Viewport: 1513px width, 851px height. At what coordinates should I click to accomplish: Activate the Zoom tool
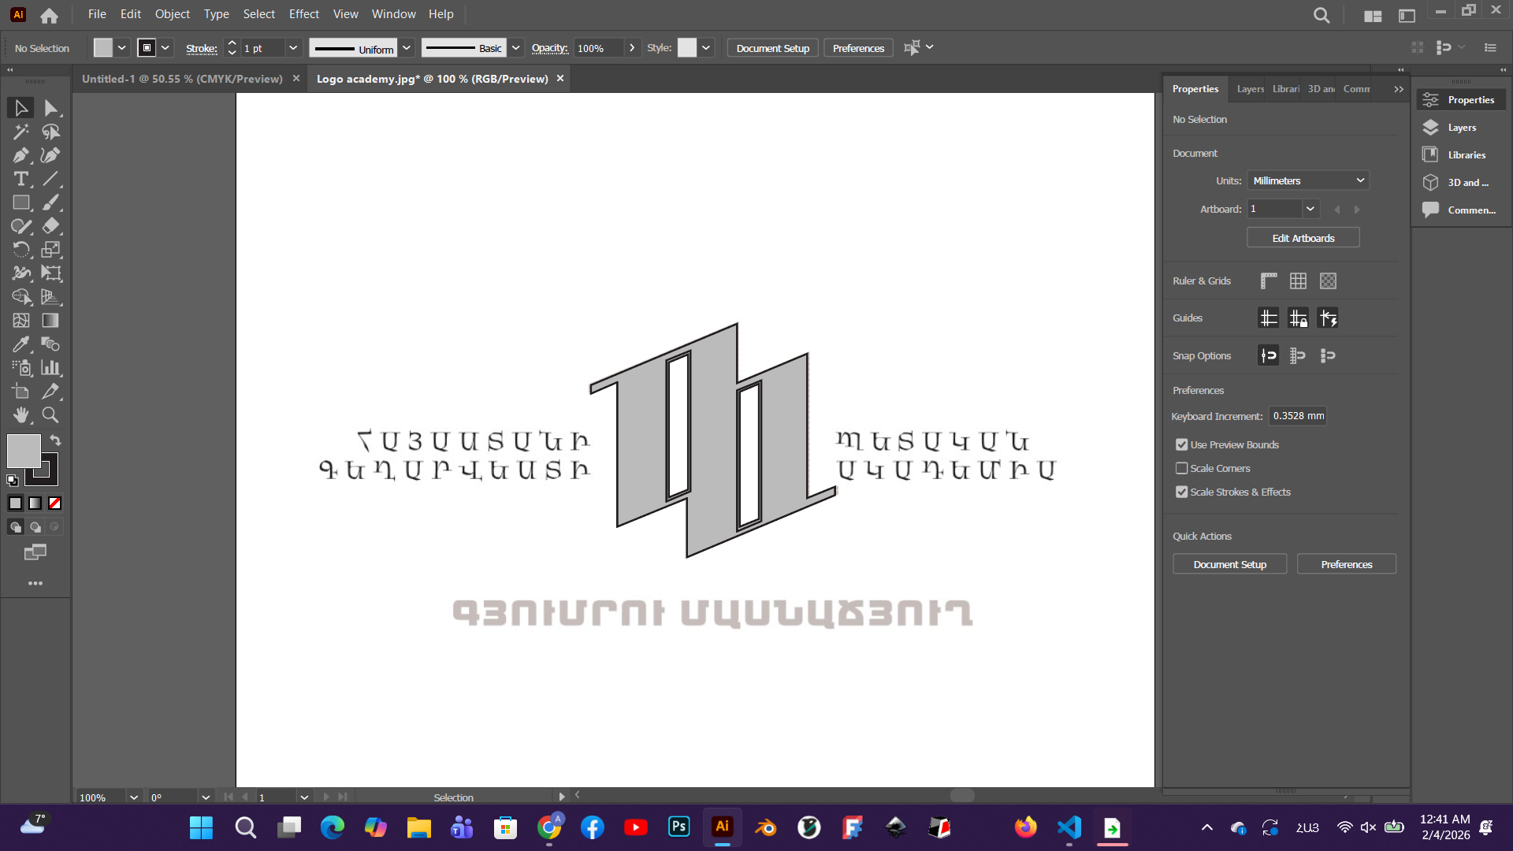pos(50,415)
